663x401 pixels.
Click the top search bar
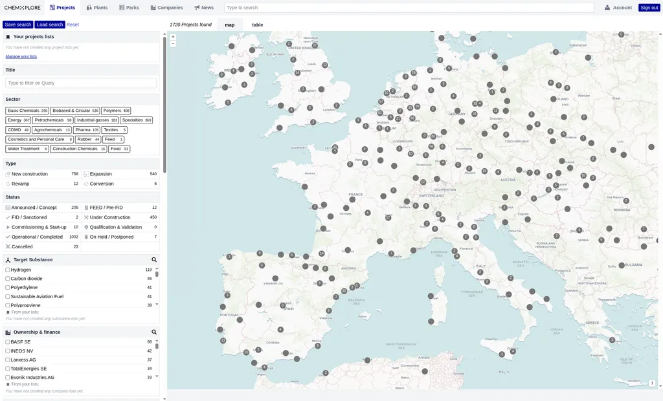(x=409, y=8)
